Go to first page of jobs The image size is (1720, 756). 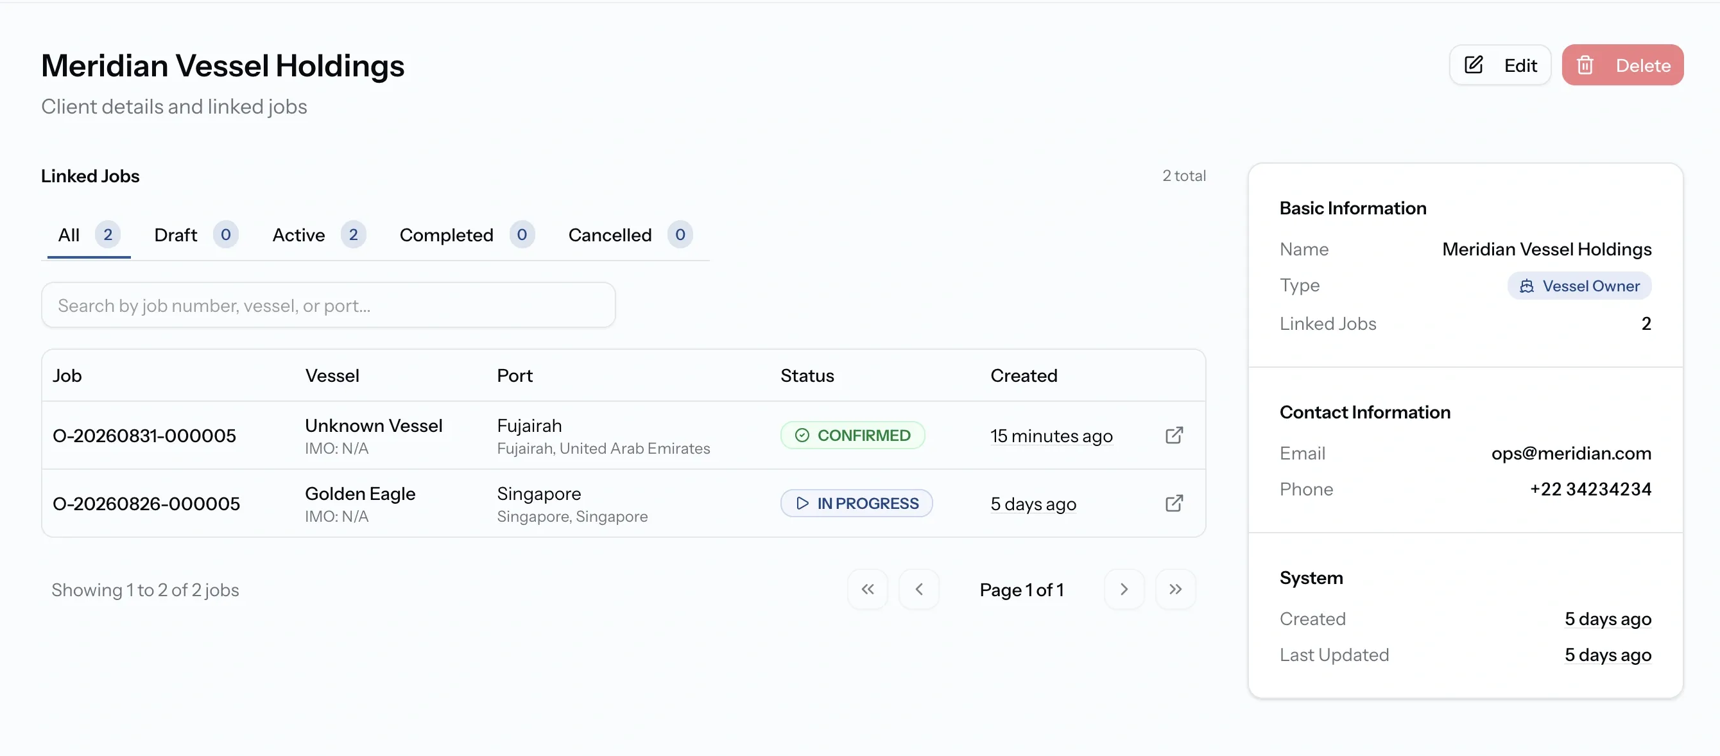tap(867, 589)
